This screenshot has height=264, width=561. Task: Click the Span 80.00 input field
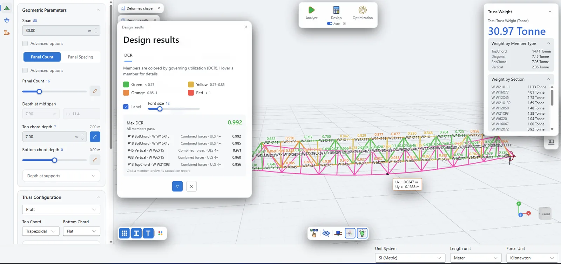pos(61,31)
